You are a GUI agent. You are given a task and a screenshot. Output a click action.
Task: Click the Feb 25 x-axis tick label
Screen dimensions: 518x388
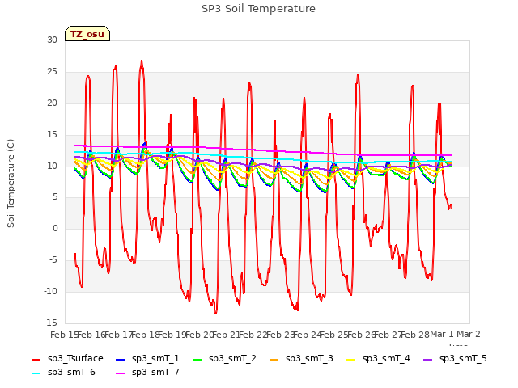tap(333, 335)
